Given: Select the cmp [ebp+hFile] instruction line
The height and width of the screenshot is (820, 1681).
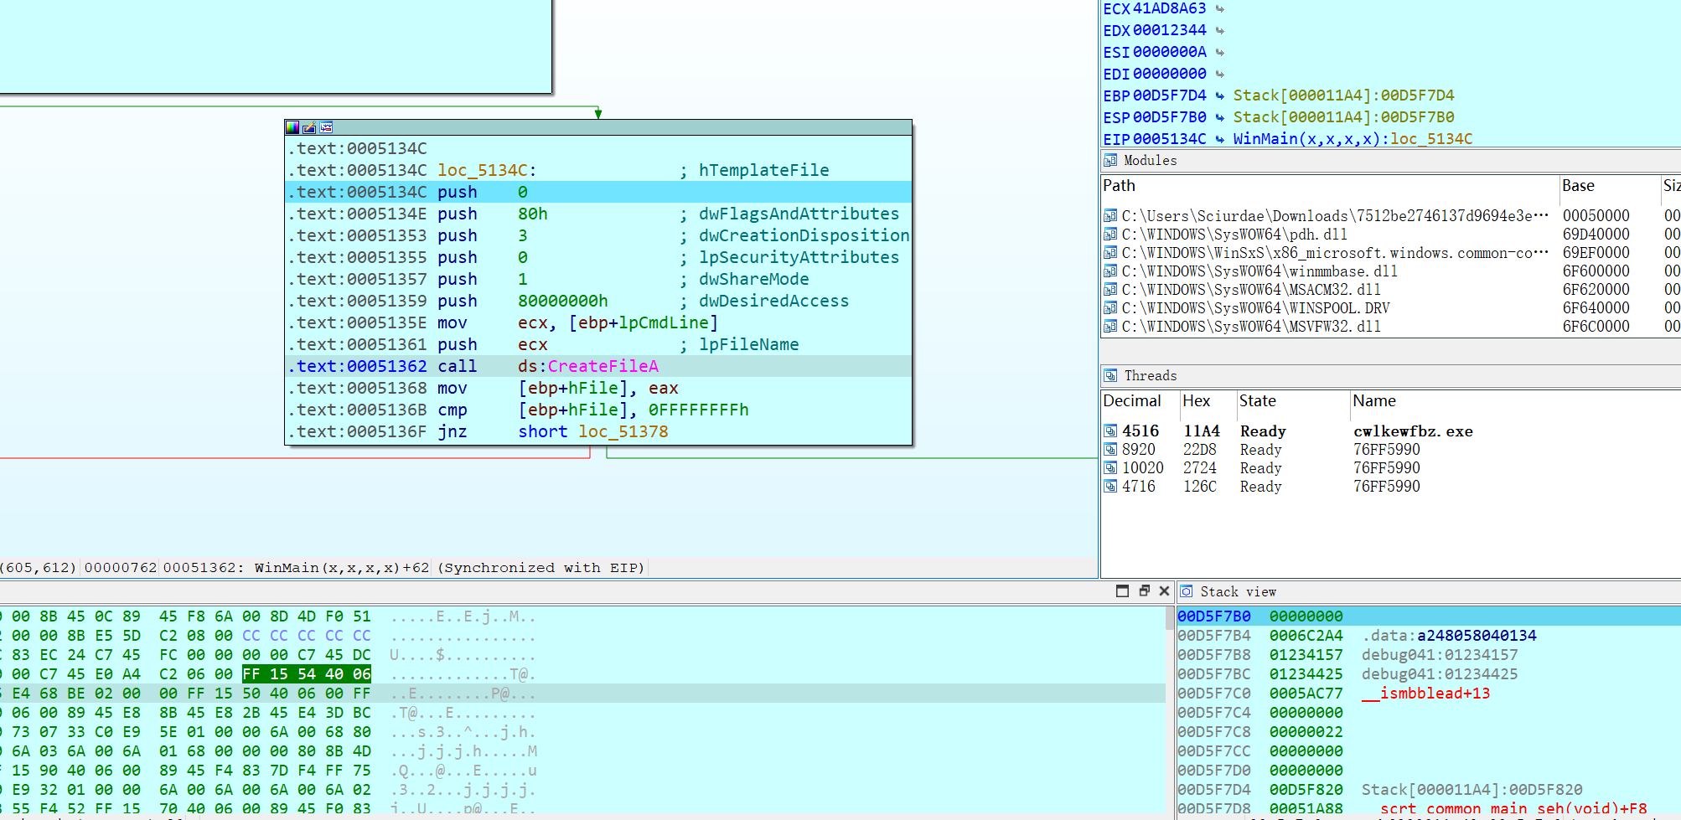Looking at the screenshot, I should point(598,410).
